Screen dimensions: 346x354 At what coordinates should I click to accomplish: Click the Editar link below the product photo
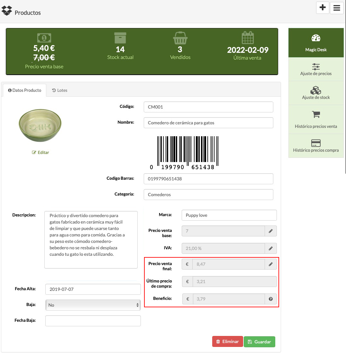40,152
